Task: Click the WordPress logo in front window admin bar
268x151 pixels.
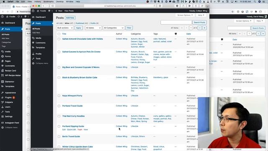Action: coord(33,11)
